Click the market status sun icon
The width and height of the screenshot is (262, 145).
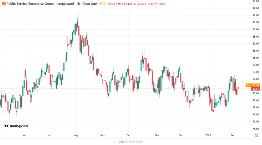pos(101,3)
